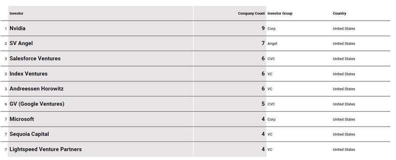Open the Nvidia investor entry
This screenshot has width=396, height=160.
[x=18, y=28]
